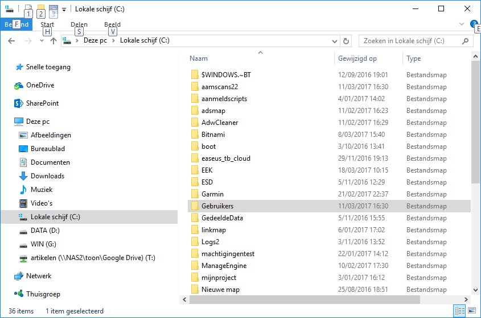Click the mijnproject folder name
Image resolution: width=481 pixels, height=318 pixels.
pyautogui.click(x=219, y=278)
